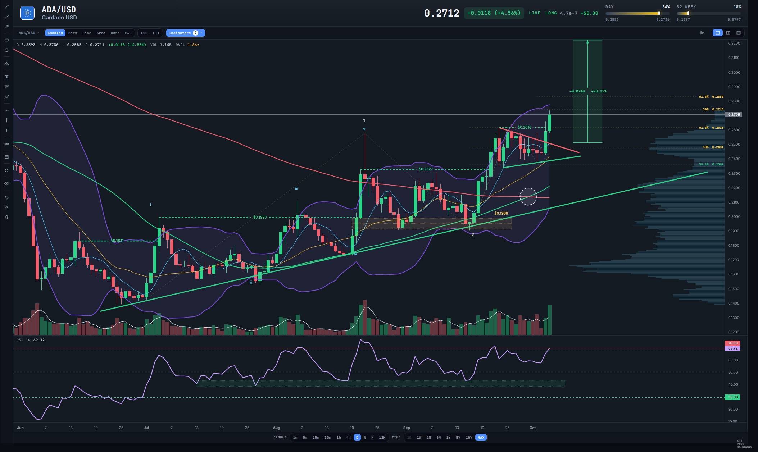The height and width of the screenshot is (452, 758).
Task: Select the Elliott wave path tool
Action: point(6,97)
